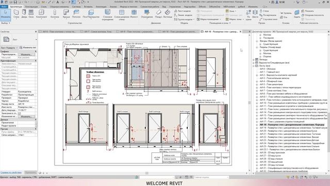Click the Задать work plane tool
This screenshot has width=330, height=186.
[x=297, y=14]
